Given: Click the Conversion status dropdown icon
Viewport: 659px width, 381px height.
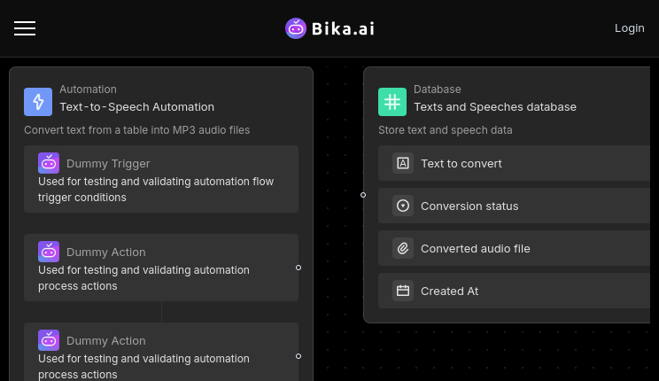Looking at the screenshot, I should click(403, 206).
